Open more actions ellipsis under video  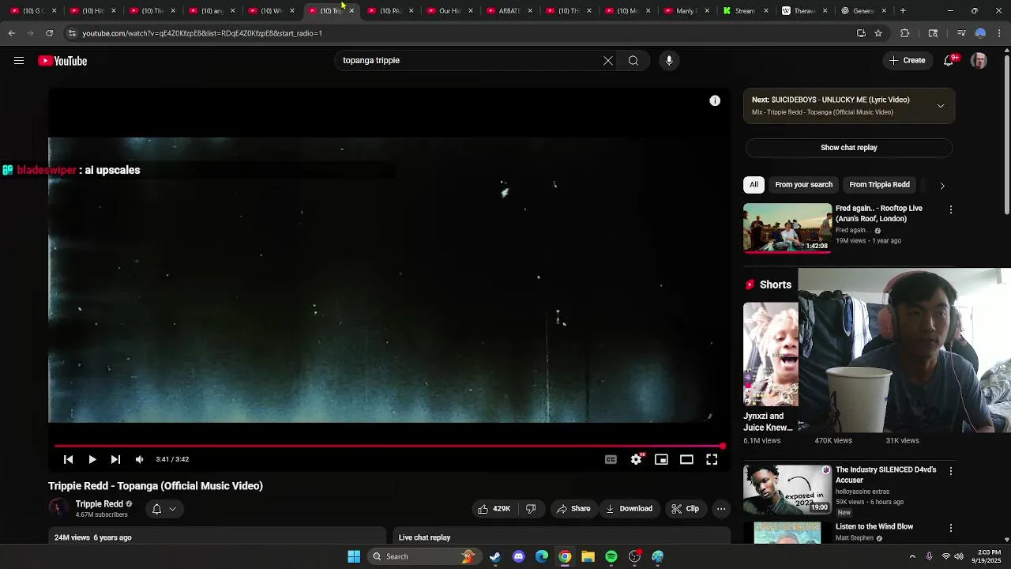tap(721, 509)
